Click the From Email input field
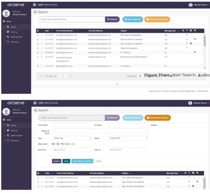The height and width of the screenshot is (194, 210). (x=72, y=125)
